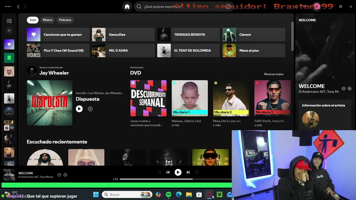The height and width of the screenshot is (200, 356).
Task: Click plus icon in right WELCOME panel
Action: click(350, 89)
